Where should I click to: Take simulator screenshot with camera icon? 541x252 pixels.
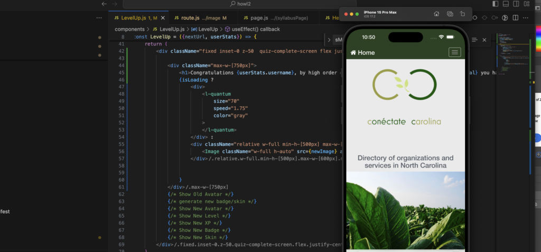coord(450,14)
